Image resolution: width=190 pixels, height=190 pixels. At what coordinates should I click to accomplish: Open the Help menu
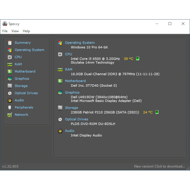[26, 31]
